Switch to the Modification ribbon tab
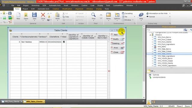The width and height of the screenshot is (192, 108). coord(67,9)
